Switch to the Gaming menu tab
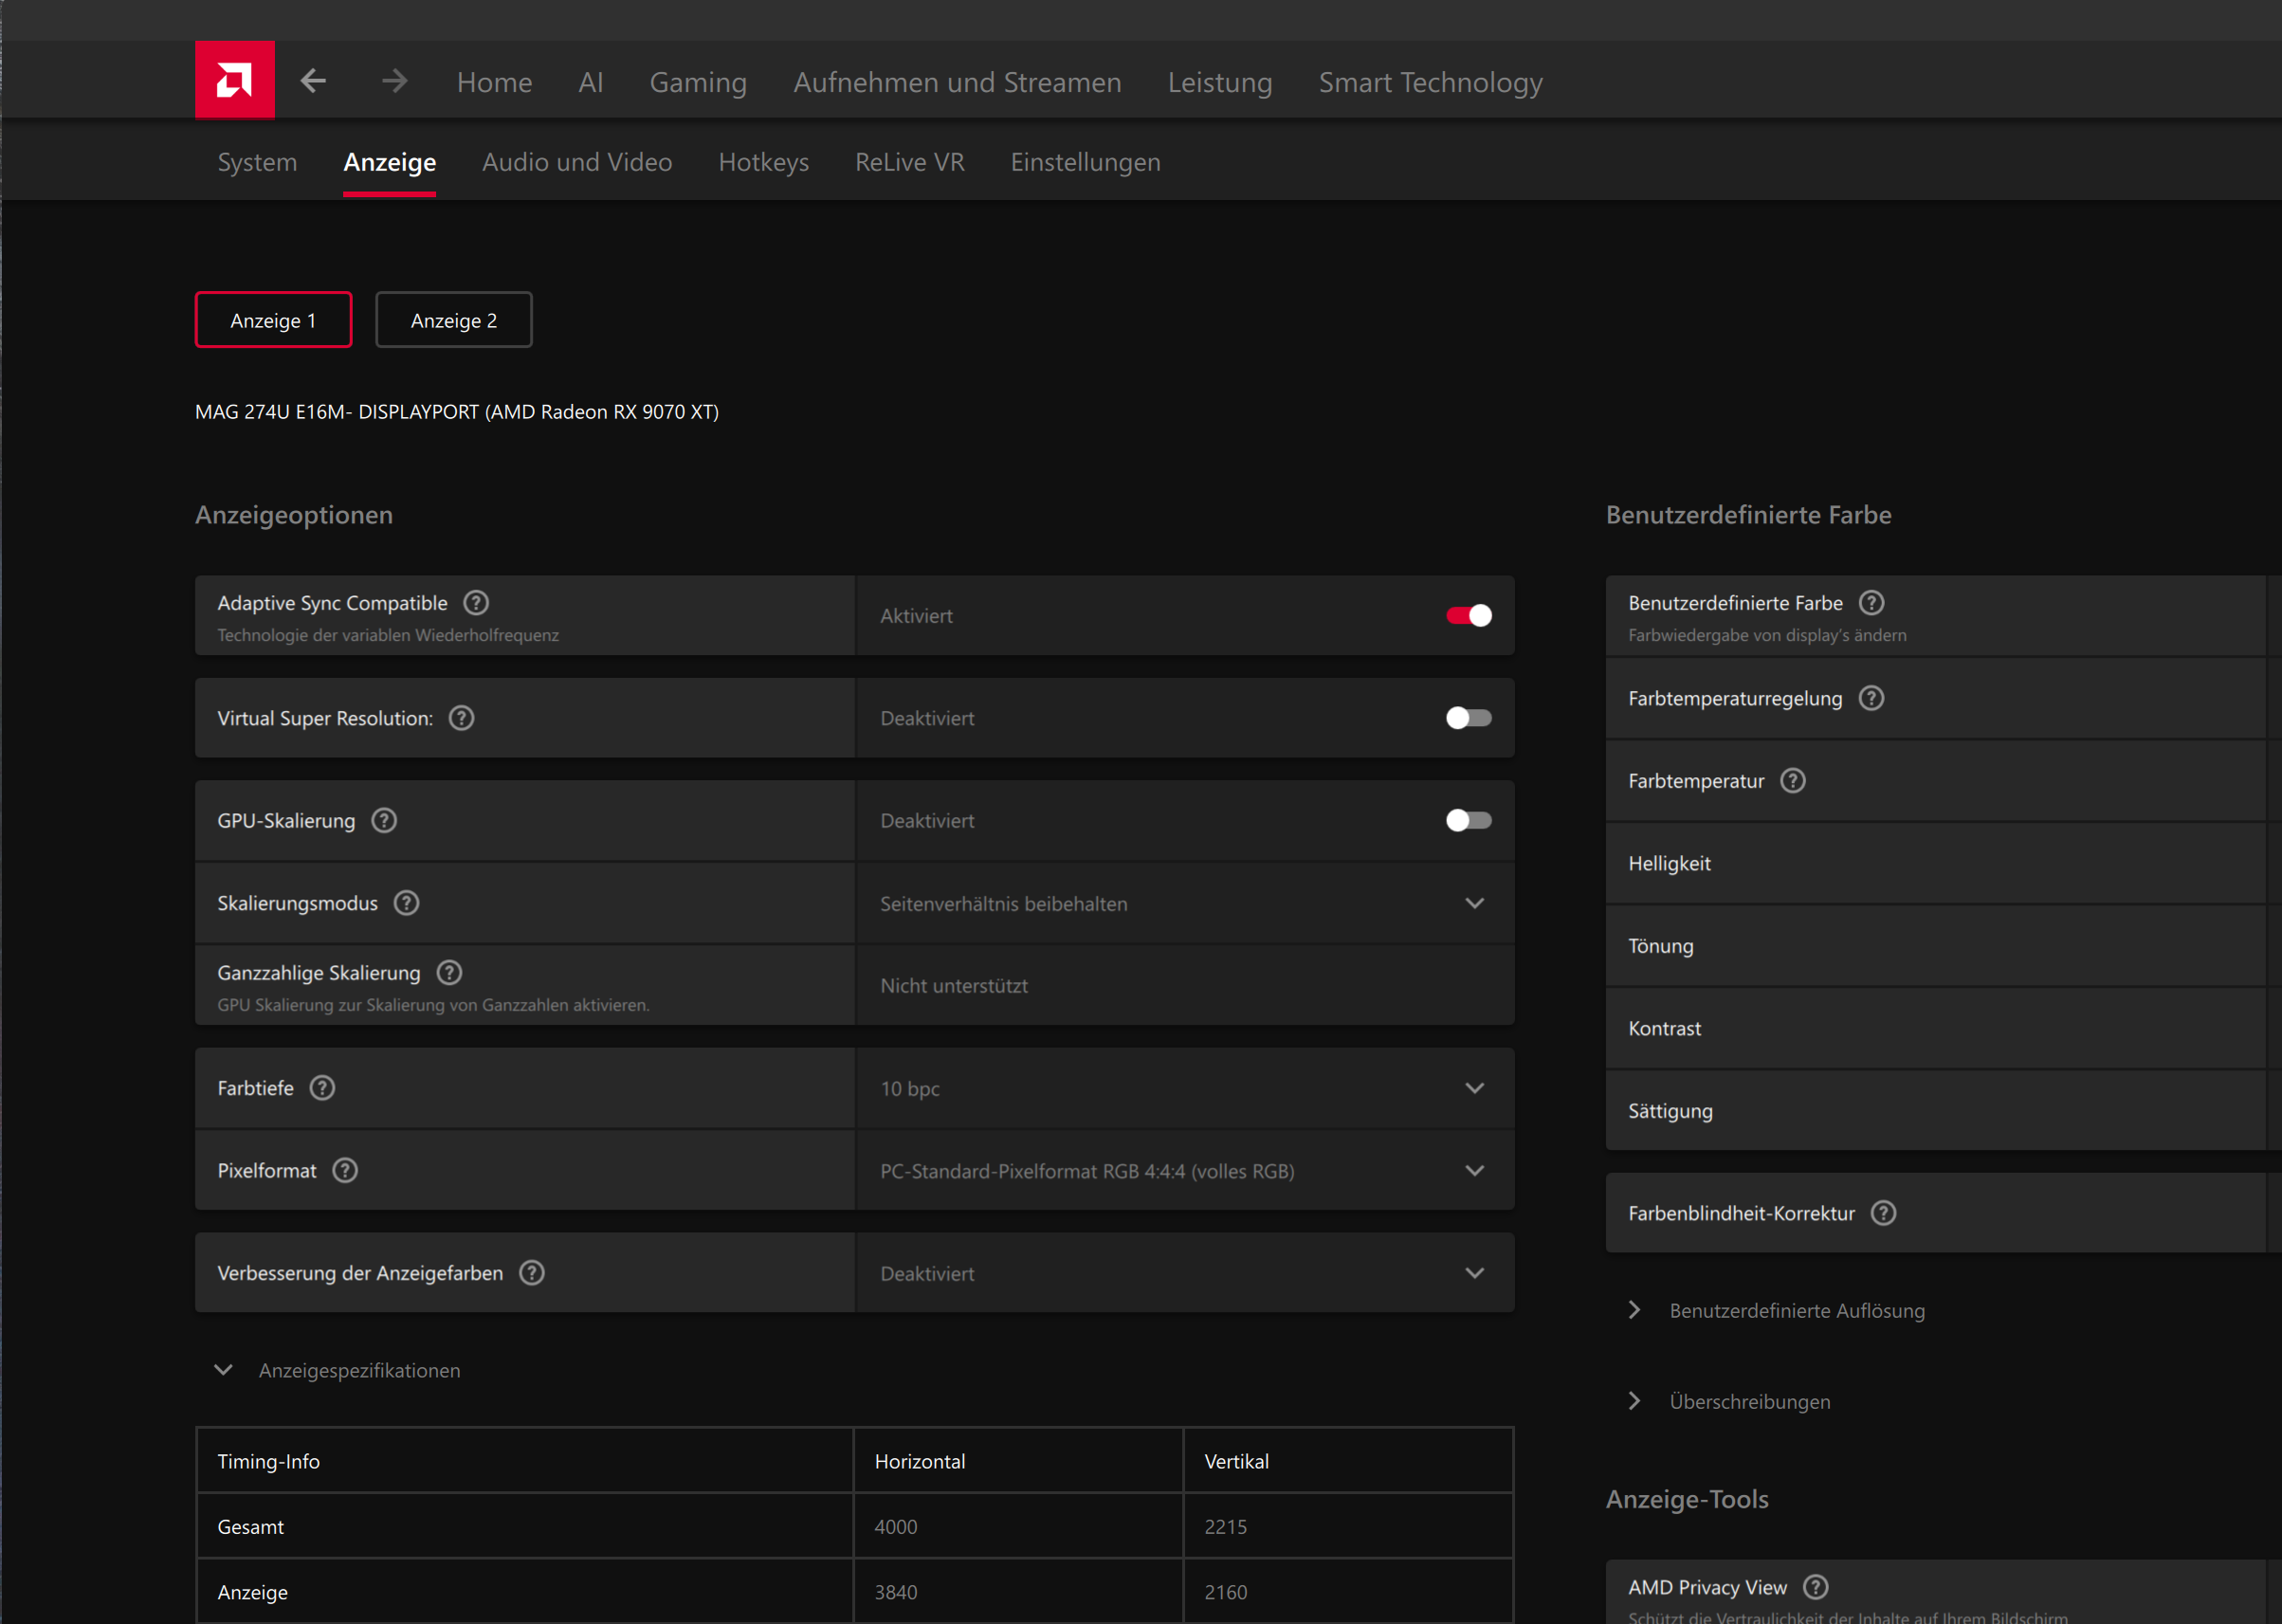2282x1624 pixels. [698, 82]
